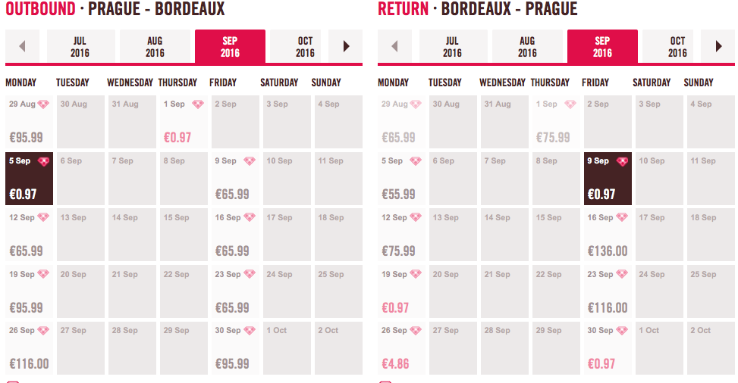The image size is (738, 383).
Task: Click diamond icon on outbound 9 Sep
Action: point(250,161)
